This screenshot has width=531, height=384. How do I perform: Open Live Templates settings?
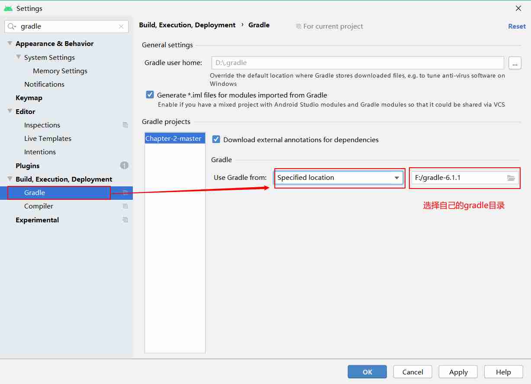click(48, 139)
